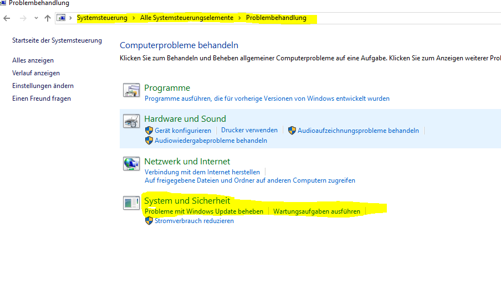Viewport: 501px width, 295px height.
Task: Select Systemsteuerung in the breadcrumb
Action: [102, 18]
